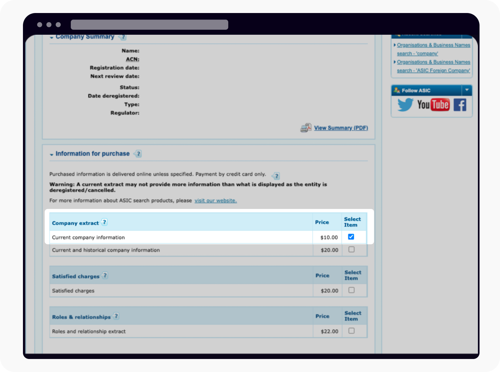Collapse the Information for purchase section
500x372 pixels.
(x=51, y=154)
